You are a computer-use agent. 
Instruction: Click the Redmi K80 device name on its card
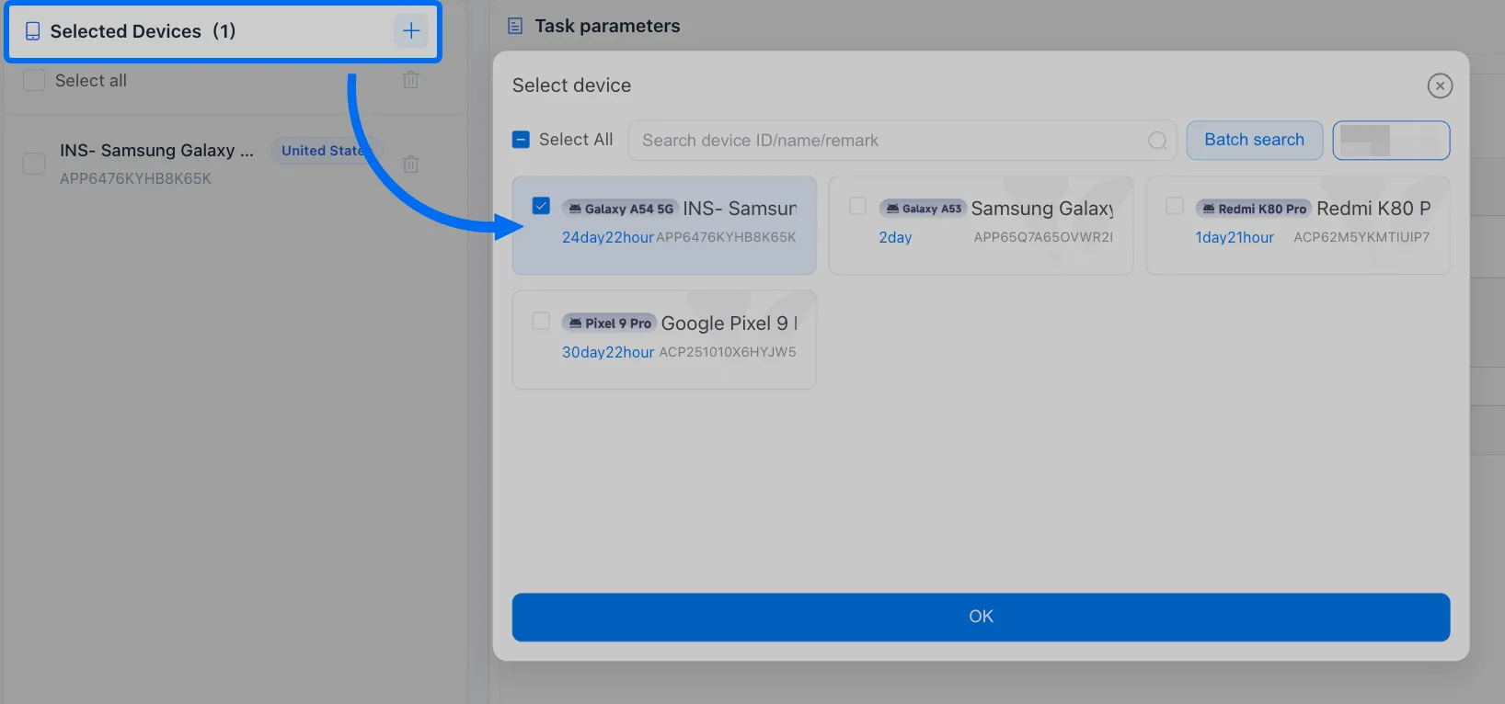tap(1373, 209)
